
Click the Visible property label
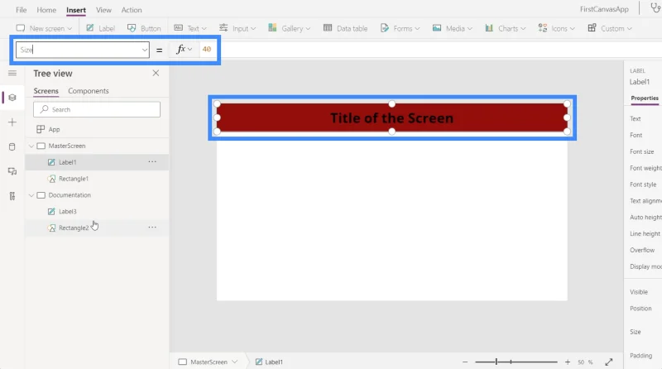[639, 292]
